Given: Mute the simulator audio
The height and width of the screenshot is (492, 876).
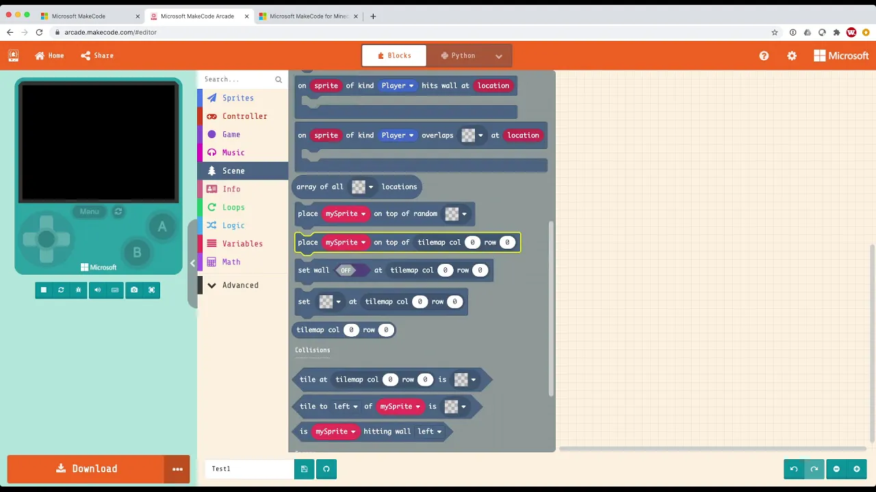Looking at the screenshot, I should [97, 290].
